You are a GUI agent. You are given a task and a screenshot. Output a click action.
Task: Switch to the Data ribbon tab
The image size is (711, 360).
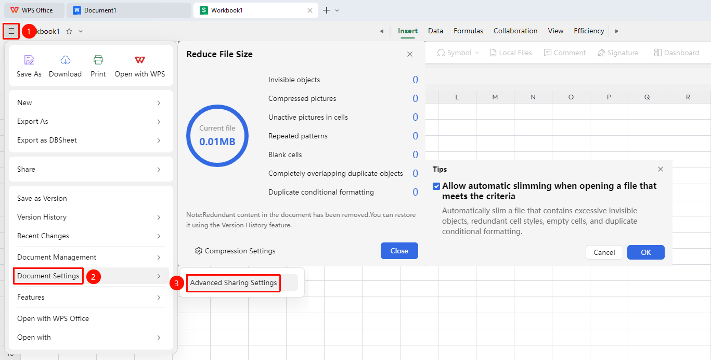point(436,31)
